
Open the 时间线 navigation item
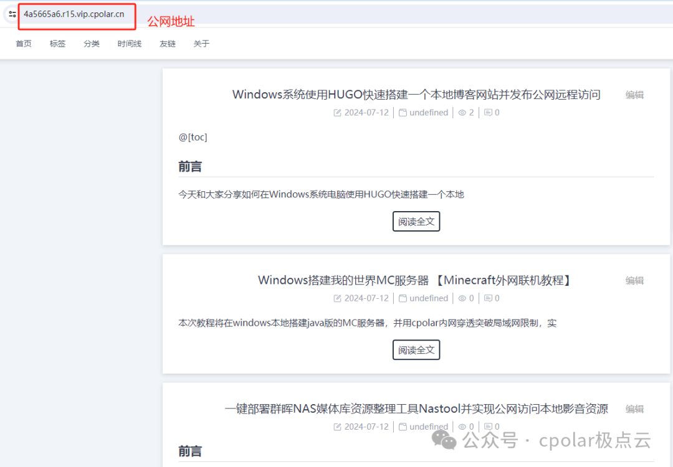click(x=129, y=44)
